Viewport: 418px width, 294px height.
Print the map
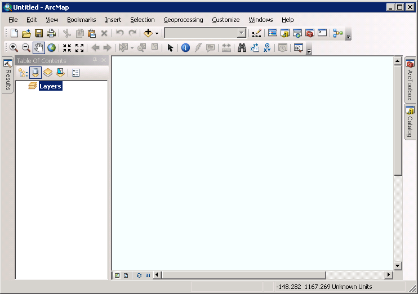[51, 33]
